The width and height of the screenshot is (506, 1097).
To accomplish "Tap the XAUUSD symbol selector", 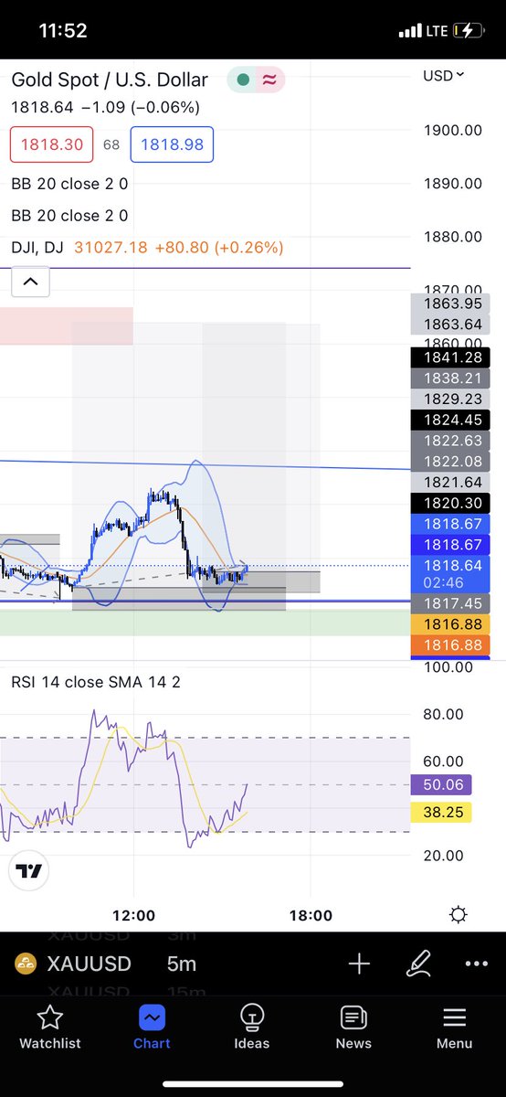I will tap(90, 964).
